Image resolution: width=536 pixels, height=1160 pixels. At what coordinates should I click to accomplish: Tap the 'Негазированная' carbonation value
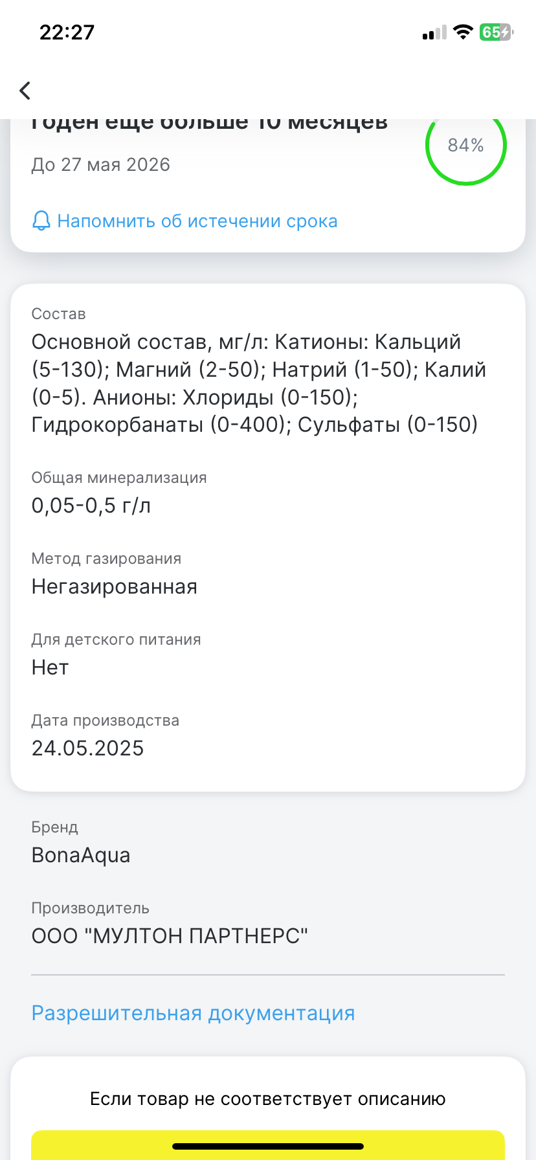(x=115, y=586)
